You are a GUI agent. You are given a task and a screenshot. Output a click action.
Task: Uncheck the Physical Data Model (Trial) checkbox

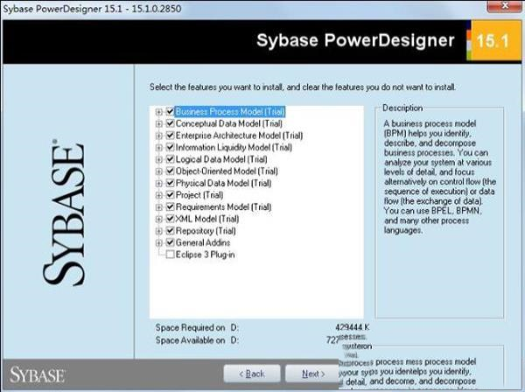(x=170, y=183)
